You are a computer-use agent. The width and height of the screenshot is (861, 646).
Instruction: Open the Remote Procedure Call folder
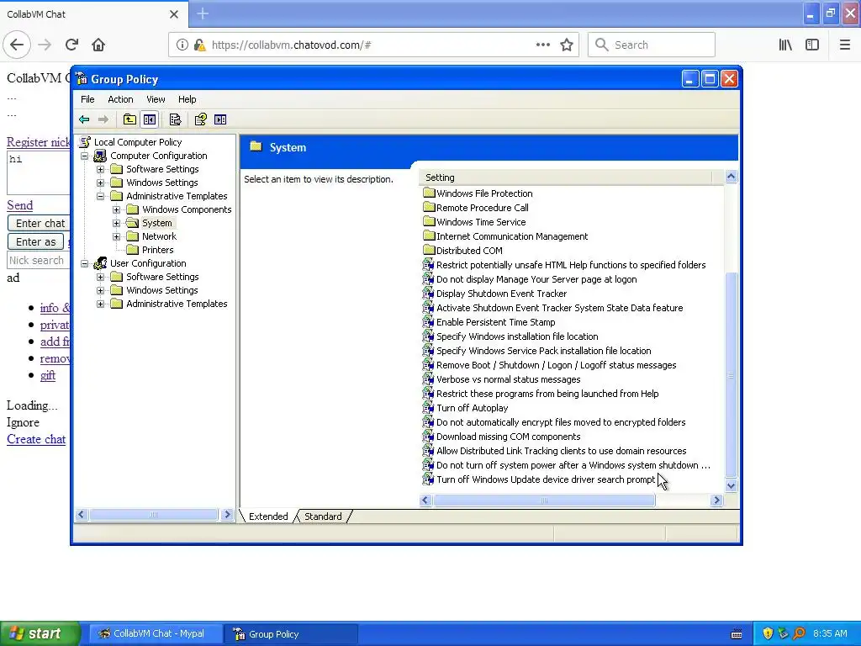point(476,208)
